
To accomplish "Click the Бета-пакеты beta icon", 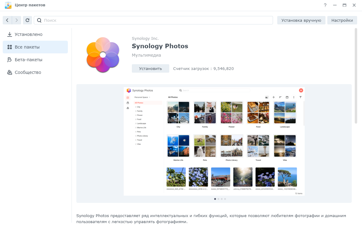I will pyautogui.click(x=10, y=60).
